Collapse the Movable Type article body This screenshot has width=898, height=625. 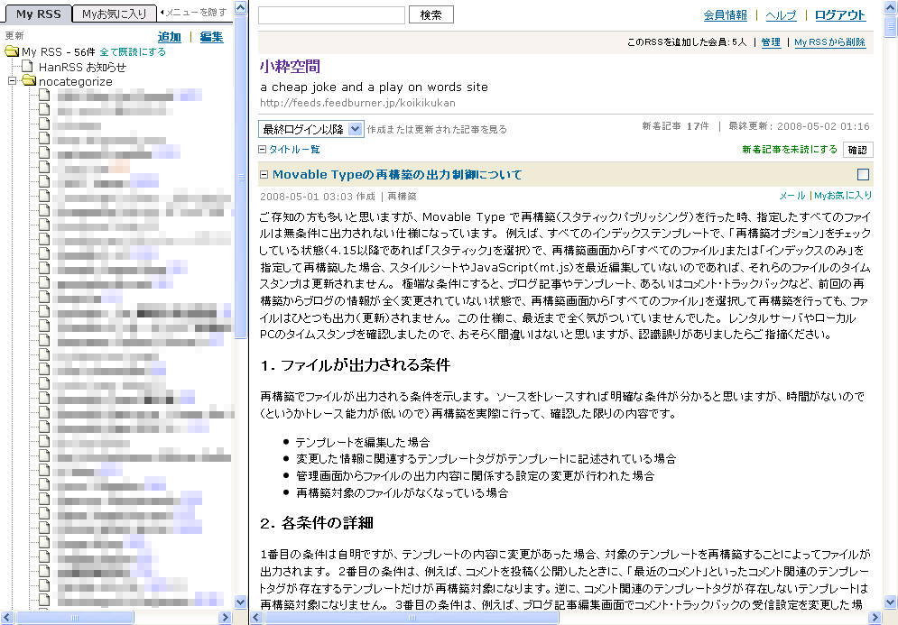[264, 175]
